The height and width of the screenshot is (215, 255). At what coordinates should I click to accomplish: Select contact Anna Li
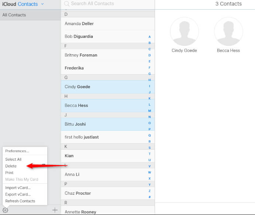point(108,174)
